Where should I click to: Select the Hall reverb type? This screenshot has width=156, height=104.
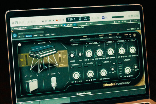pos(120,74)
